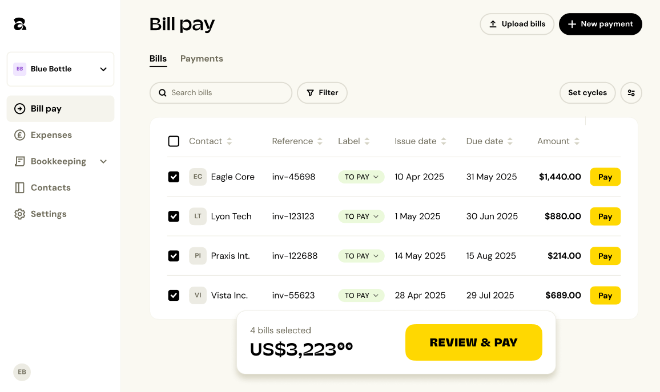The width and height of the screenshot is (660, 392).
Task: Expand the Bookkeeping sidebar chevron
Action: 103,161
